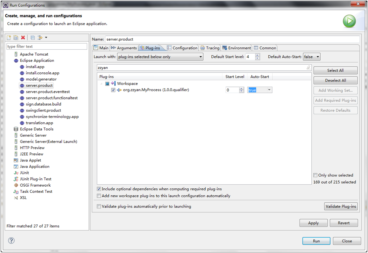Select install.console.app launch configuration

coord(43,73)
